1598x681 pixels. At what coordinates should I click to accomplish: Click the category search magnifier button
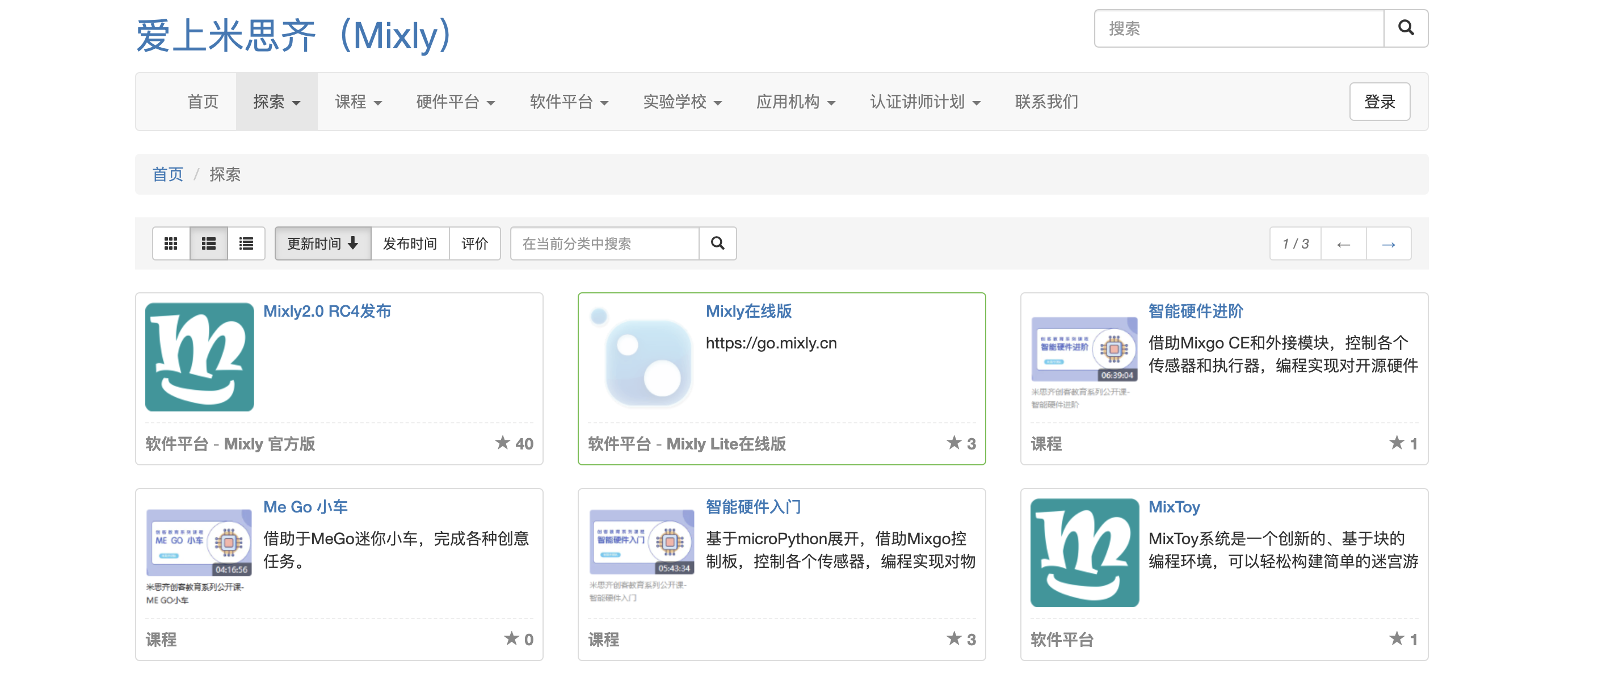[717, 243]
